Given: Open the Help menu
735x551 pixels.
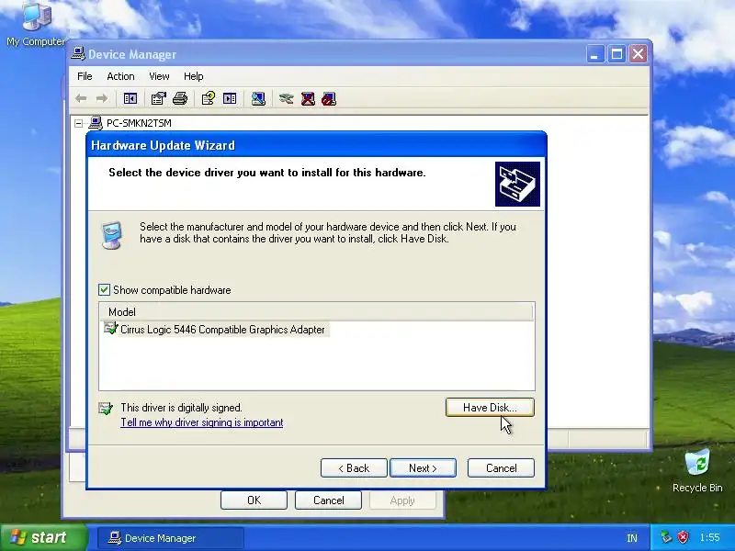Looking at the screenshot, I should 193,76.
